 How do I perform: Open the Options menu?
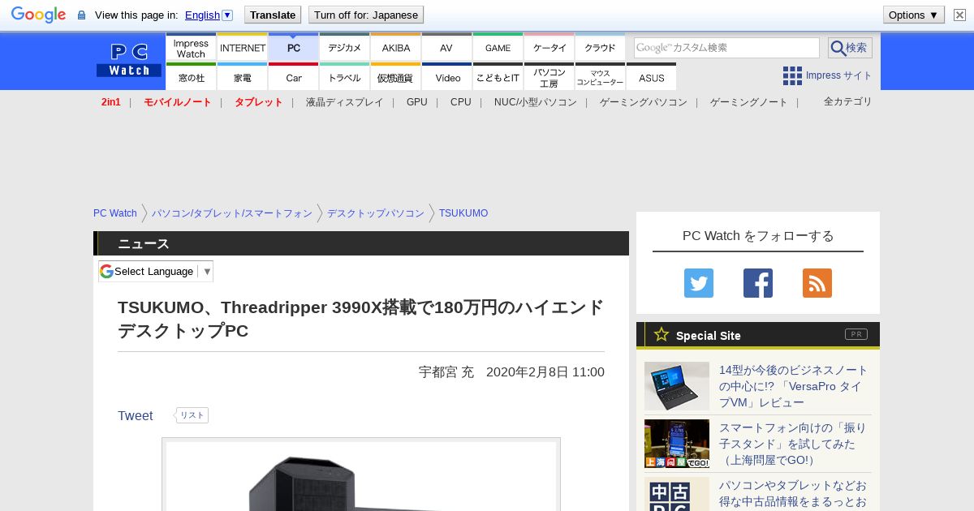[x=914, y=15]
